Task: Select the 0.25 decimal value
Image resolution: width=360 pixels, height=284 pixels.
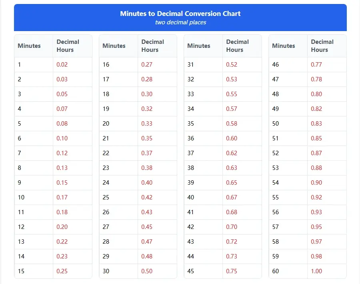Action: pos(62,271)
